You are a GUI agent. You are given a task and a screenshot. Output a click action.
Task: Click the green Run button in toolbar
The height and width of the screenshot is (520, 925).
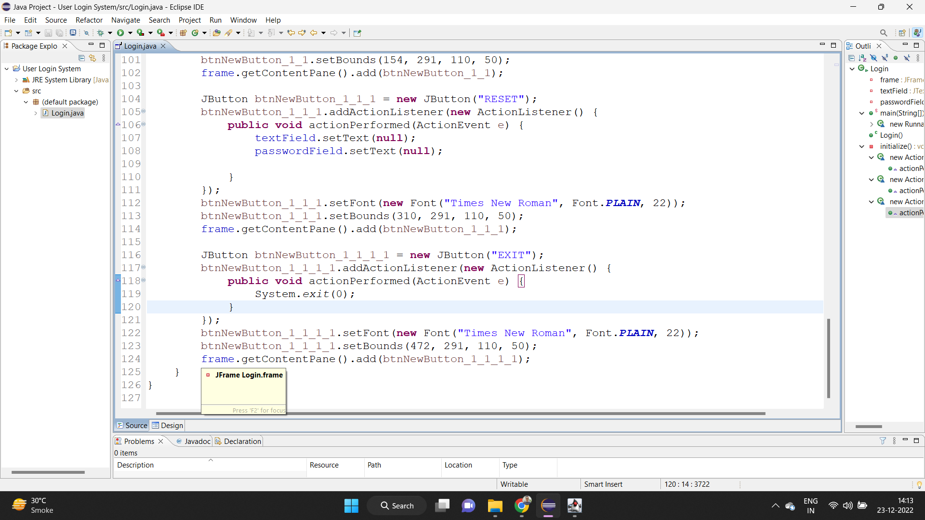click(120, 33)
